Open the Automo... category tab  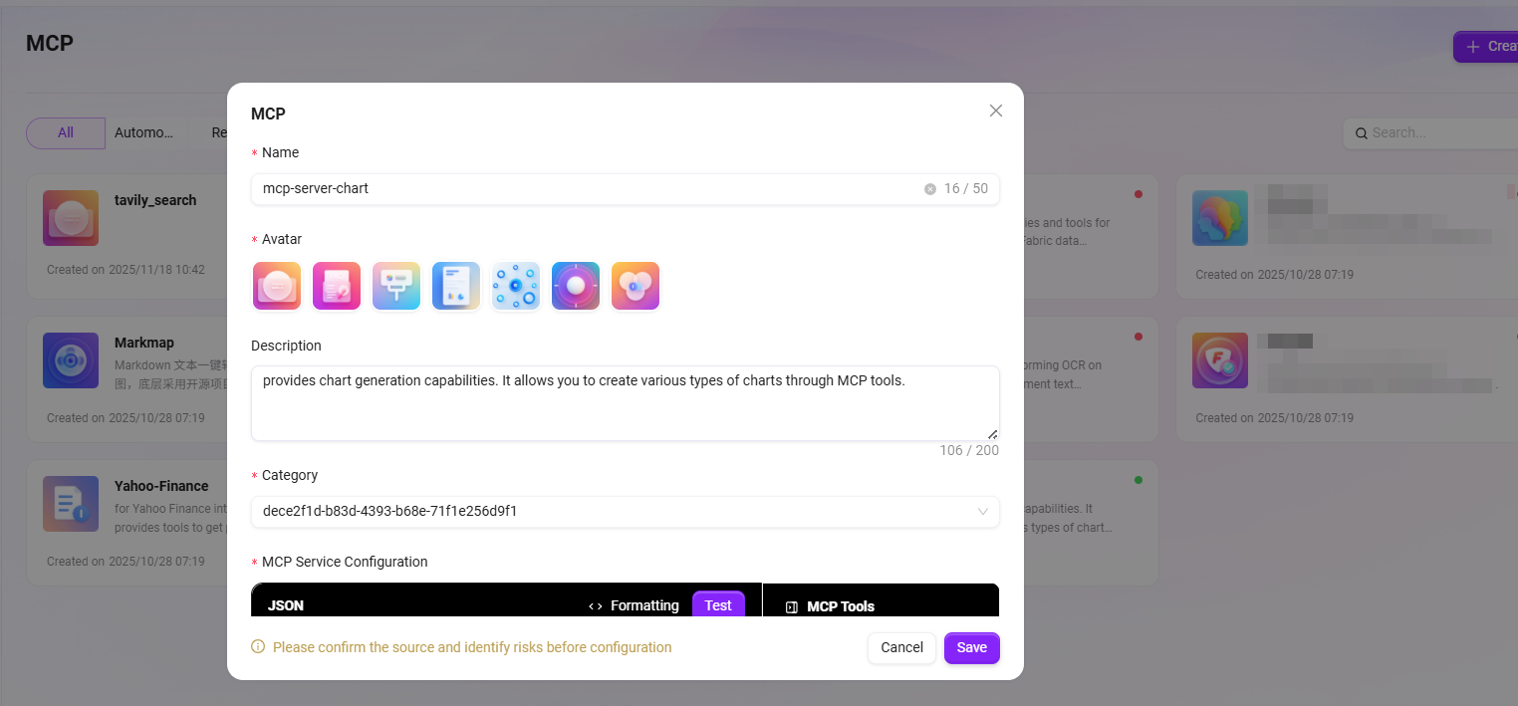coord(143,132)
